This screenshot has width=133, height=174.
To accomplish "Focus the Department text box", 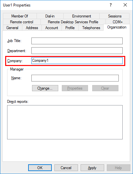I will coord(77,50).
